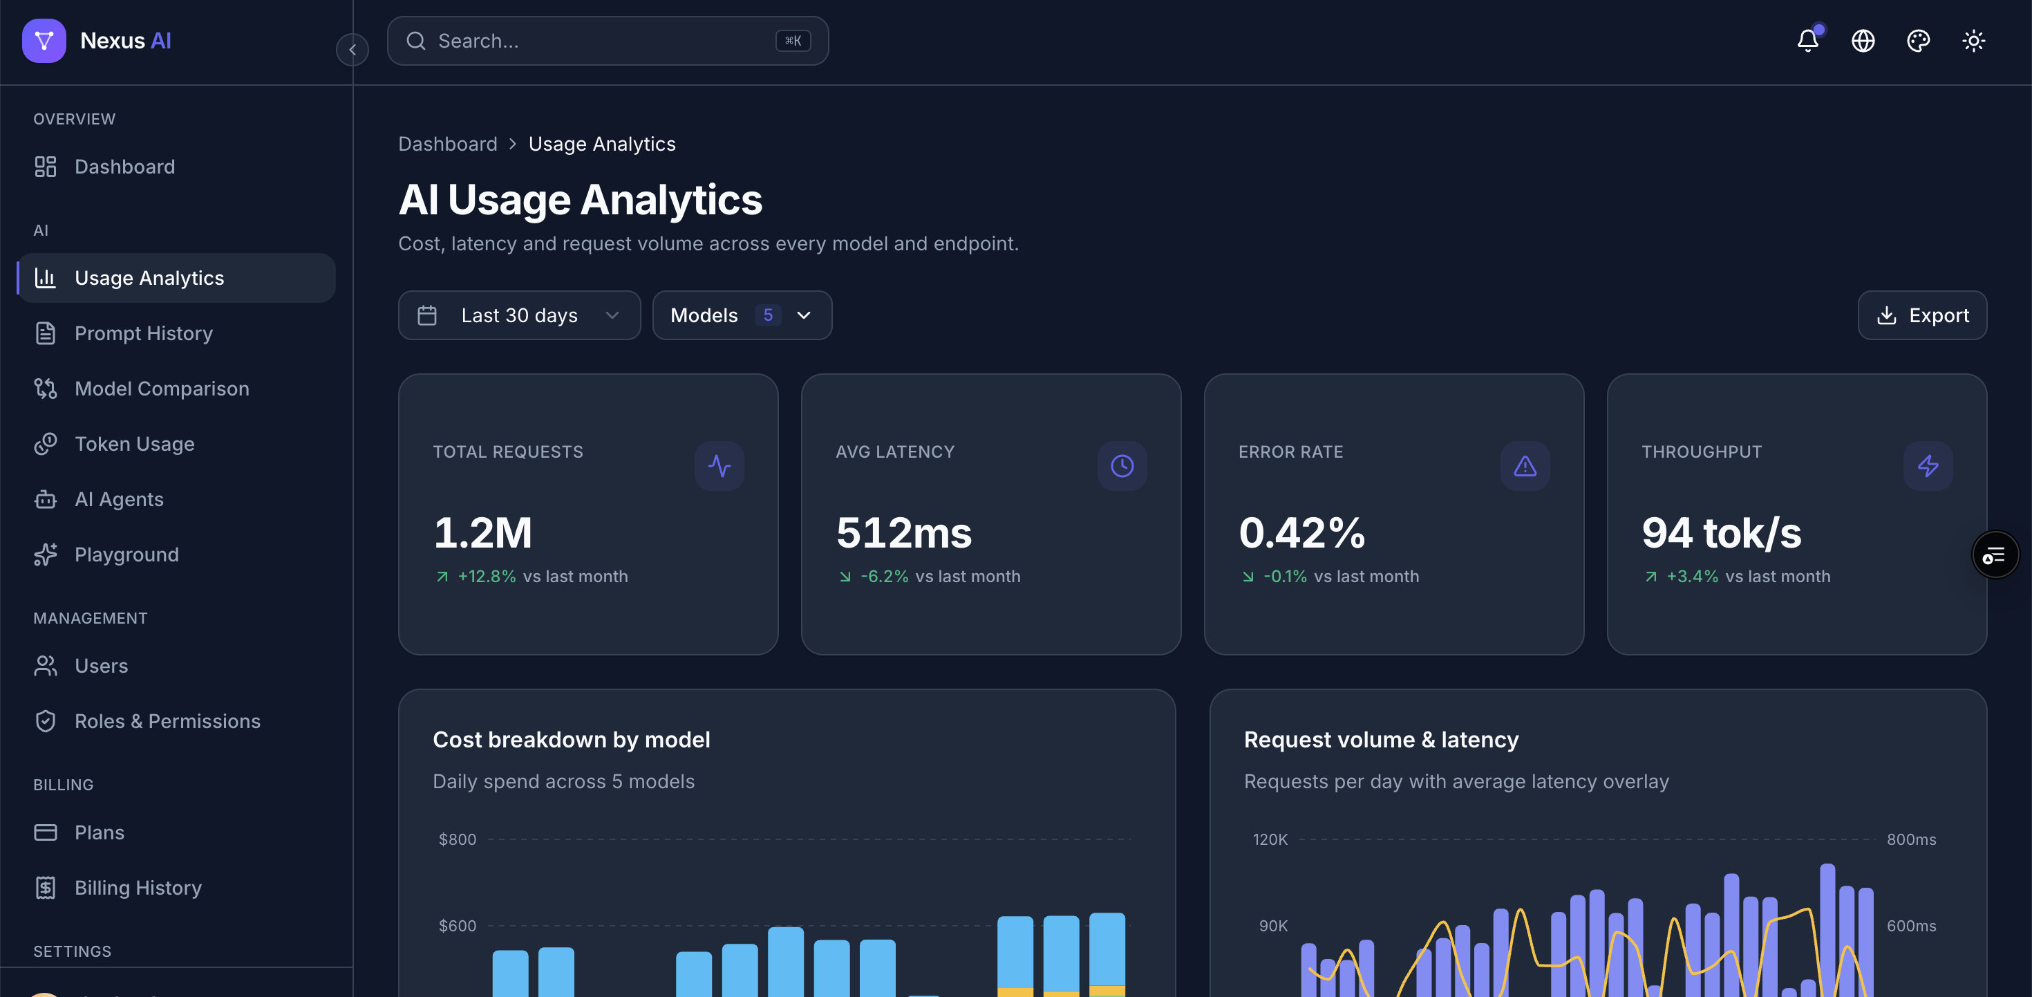Open the Playground page
The height and width of the screenshot is (997, 2032).
176,554
